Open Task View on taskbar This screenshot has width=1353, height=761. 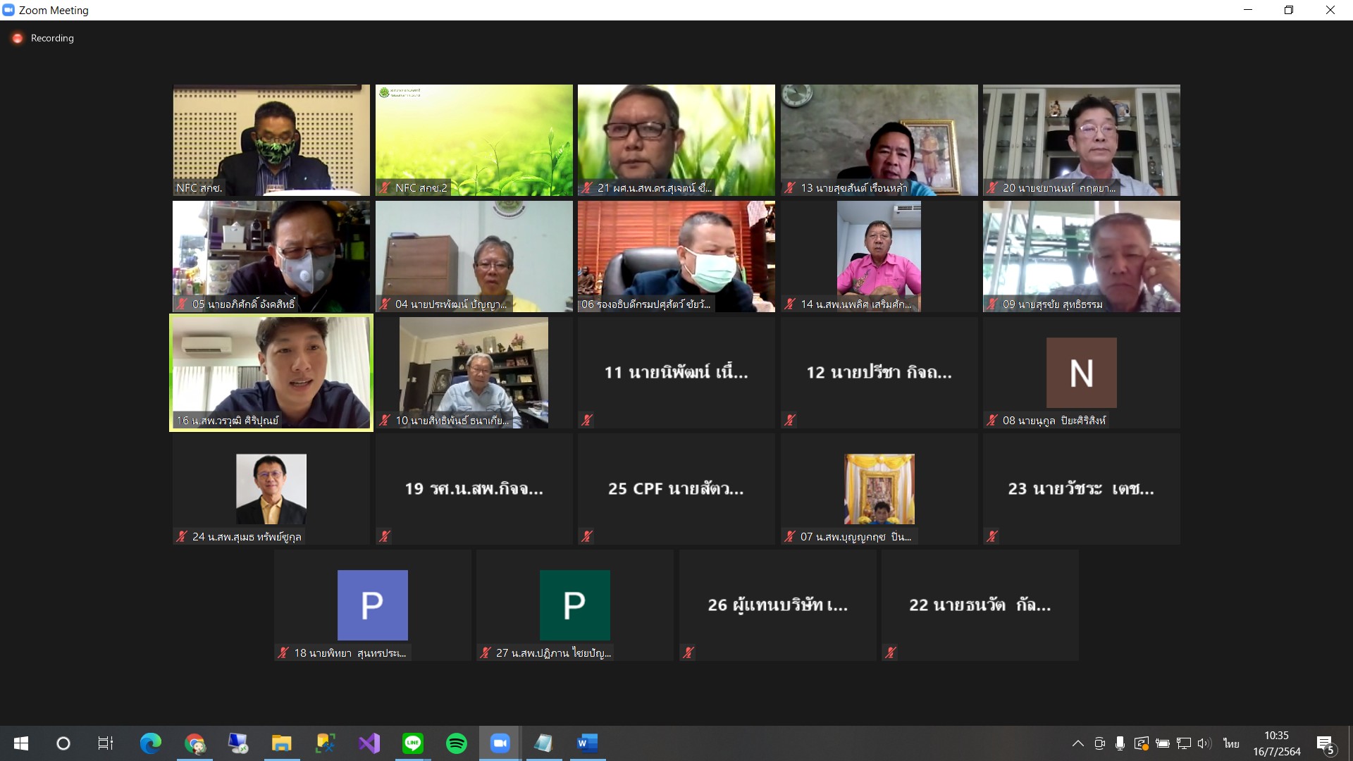[106, 743]
